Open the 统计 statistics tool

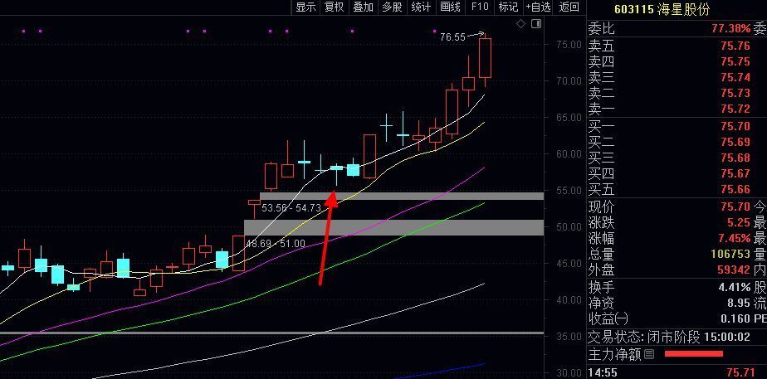[421, 7]
